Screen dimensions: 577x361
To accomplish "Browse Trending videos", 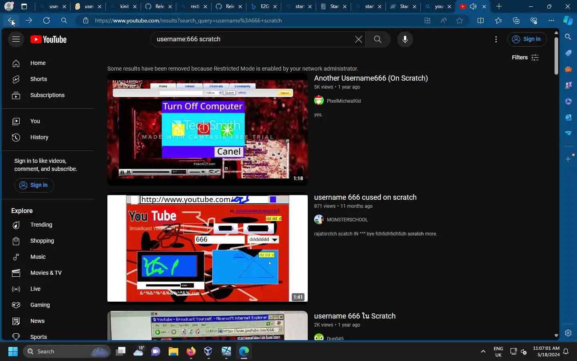I will click(48, 225).
